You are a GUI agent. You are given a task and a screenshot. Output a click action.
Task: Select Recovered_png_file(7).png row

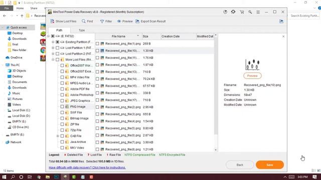(x=154, y=142)
